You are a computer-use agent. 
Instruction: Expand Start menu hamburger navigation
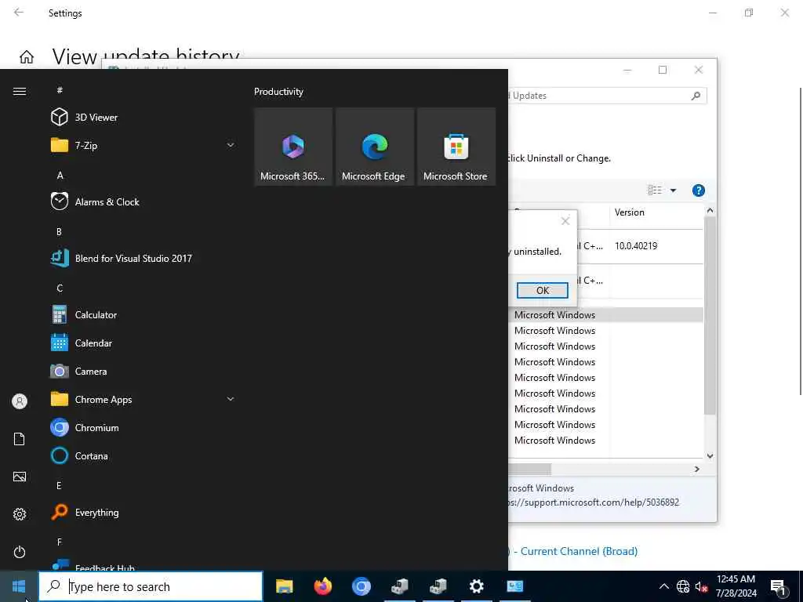(x=20, y=91)
